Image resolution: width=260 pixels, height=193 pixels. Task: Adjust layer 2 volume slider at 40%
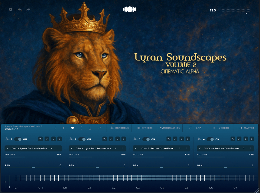click(97, 157)
